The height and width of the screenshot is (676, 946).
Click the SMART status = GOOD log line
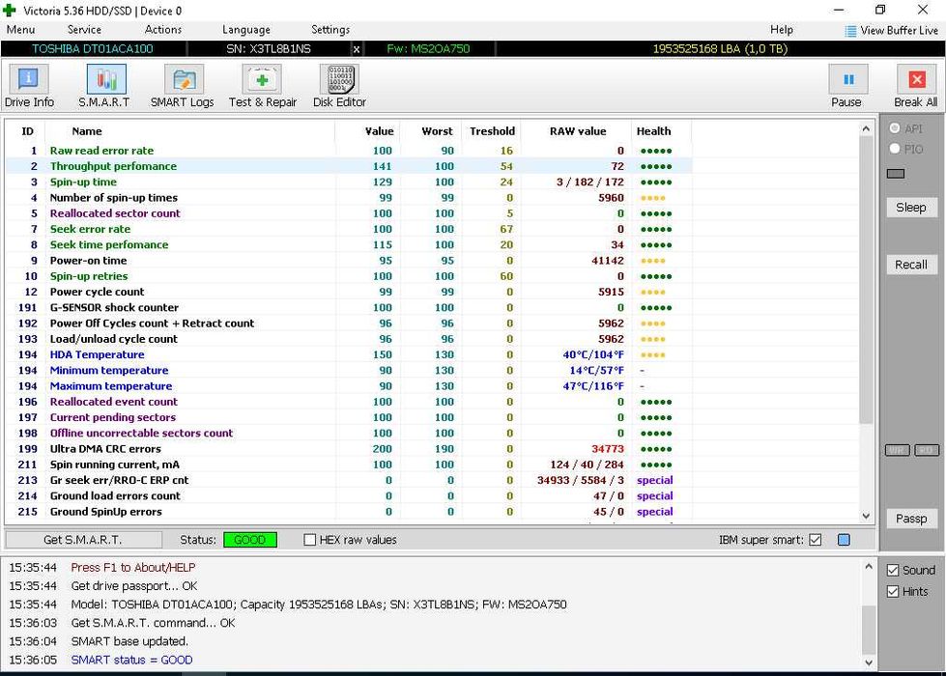[x=131, y=660]
